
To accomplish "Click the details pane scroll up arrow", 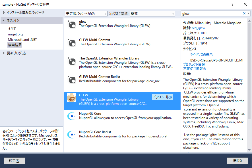I will tap(249, 21).
